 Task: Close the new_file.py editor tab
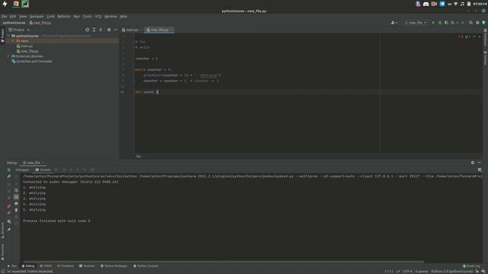click(x=171, y=30)
